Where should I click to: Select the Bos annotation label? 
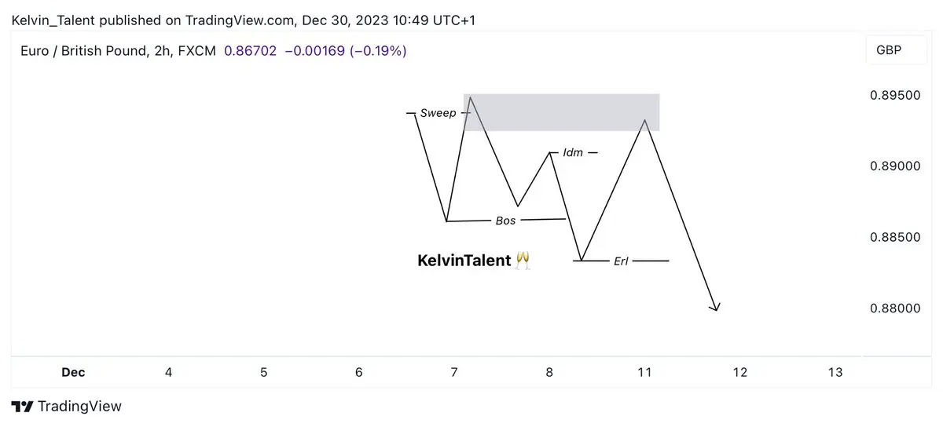tap(506, 221)
